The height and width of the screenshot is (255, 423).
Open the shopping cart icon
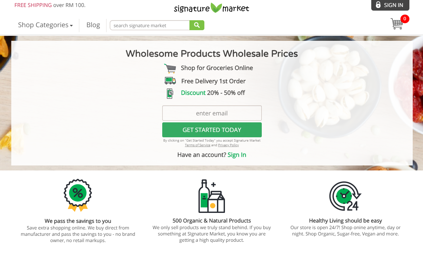click(397, 24)
